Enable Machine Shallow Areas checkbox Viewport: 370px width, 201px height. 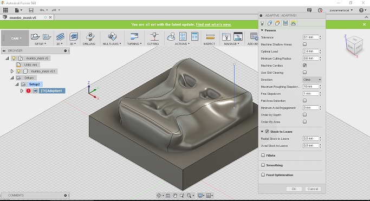[x=304, y=44]
